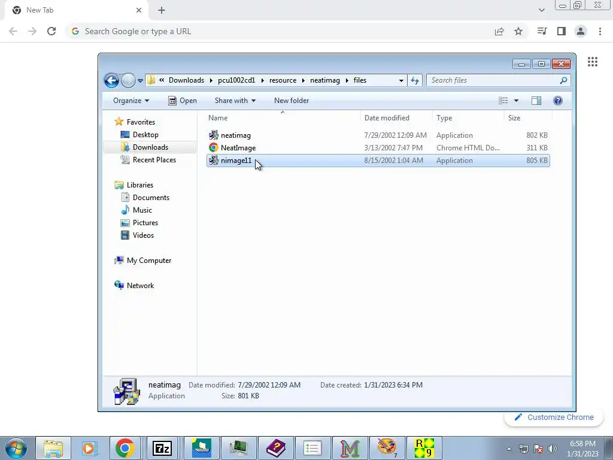Select the NeatImage Chrome HTML file
This screenshot has height=460, width=613.
[378, 148]
